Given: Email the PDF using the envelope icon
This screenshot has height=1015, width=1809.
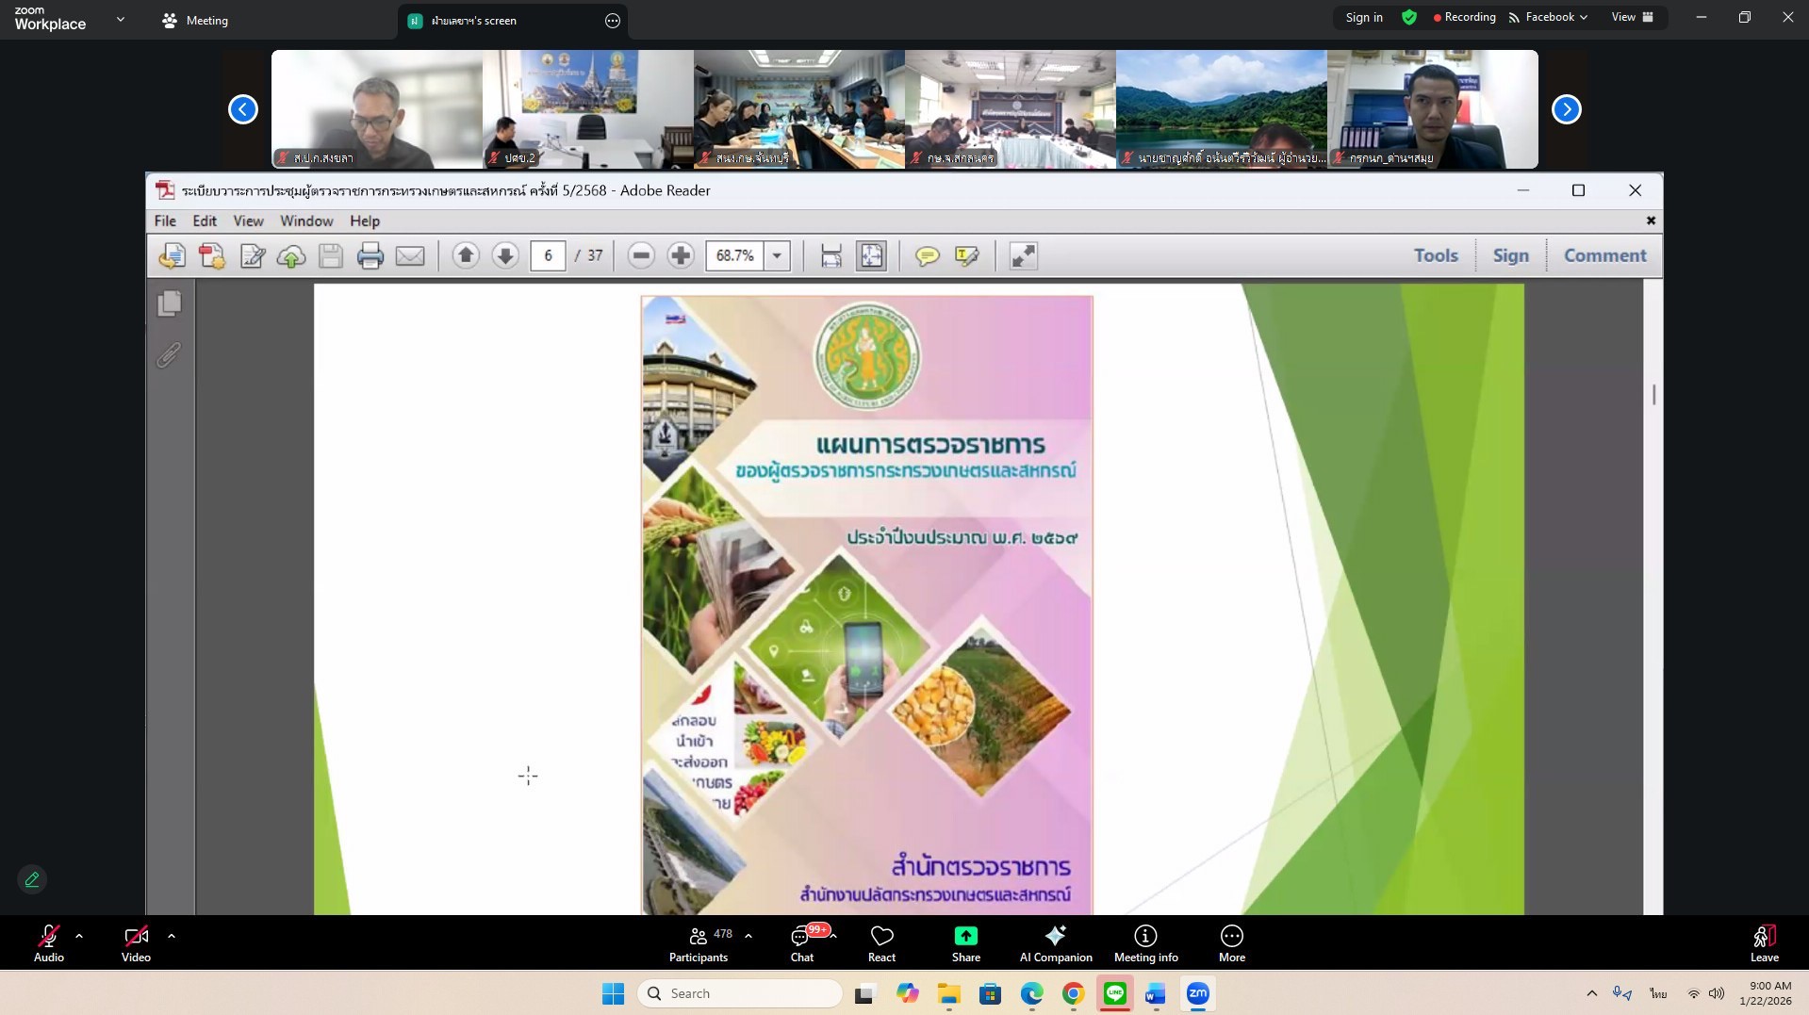Looking at the screenshot, I should pos(409,255).
